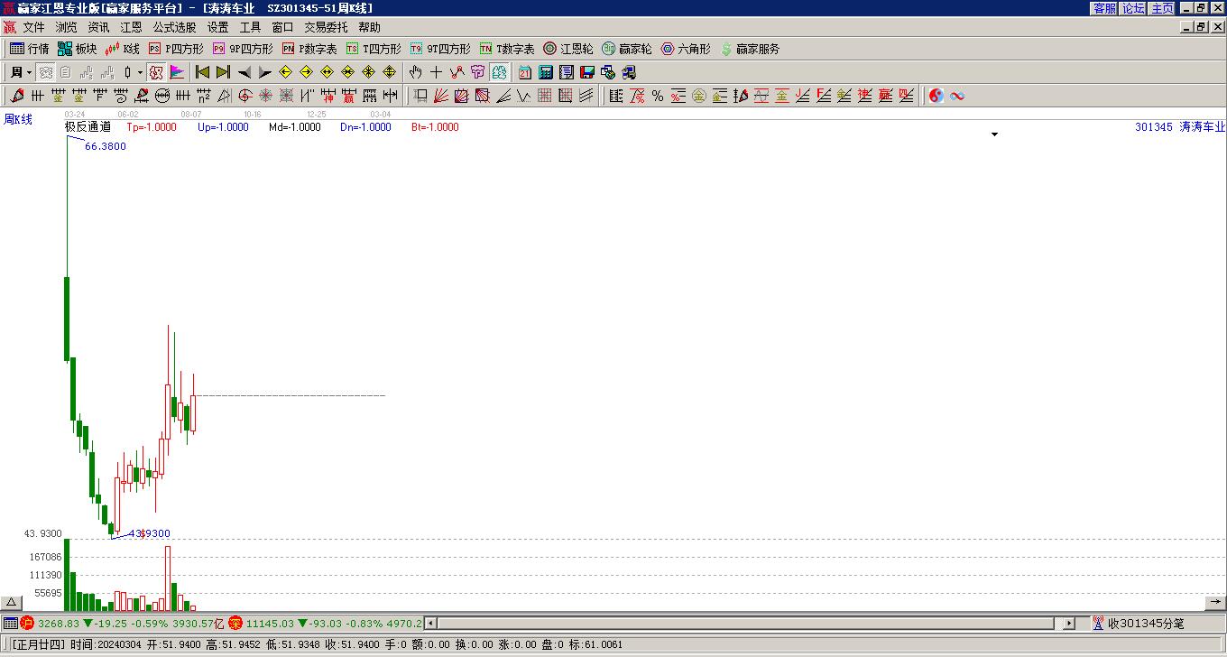
Task: Toggle the flag marker toolbar button
Action: [177, 72]
